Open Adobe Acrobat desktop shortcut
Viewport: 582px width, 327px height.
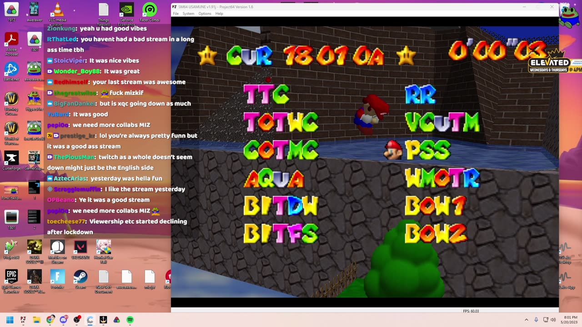tap(11, 43)
